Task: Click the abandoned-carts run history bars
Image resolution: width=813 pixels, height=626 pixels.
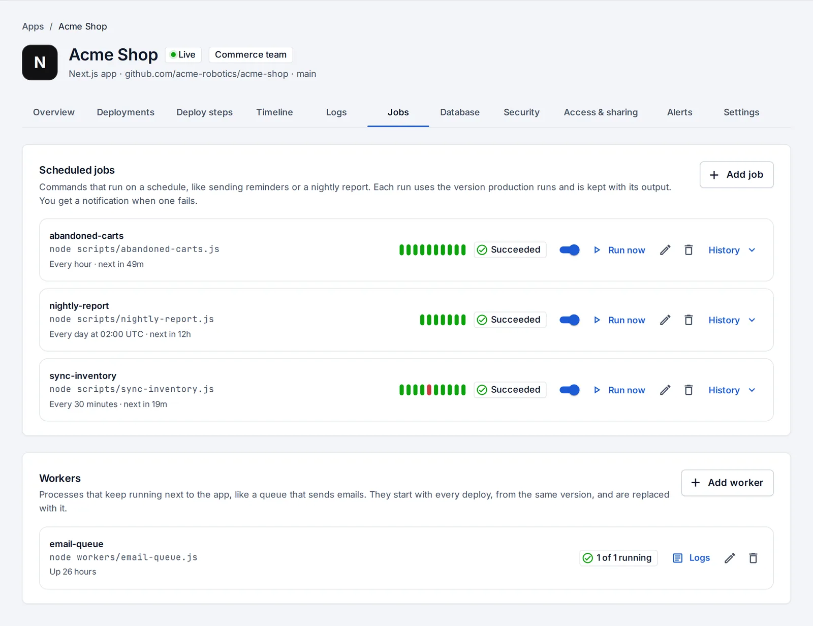Action: tap(432, 250)
